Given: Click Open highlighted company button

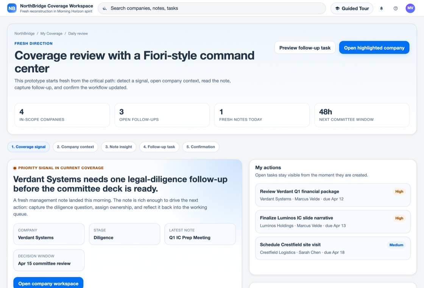Looking at the screenshot, I should click(x=374, y=48).
